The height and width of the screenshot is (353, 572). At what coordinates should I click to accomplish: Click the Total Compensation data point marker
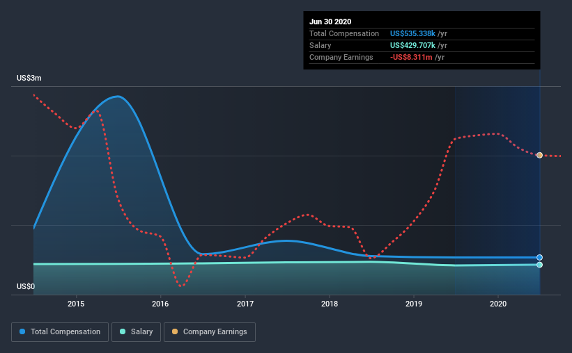[539, 257]
